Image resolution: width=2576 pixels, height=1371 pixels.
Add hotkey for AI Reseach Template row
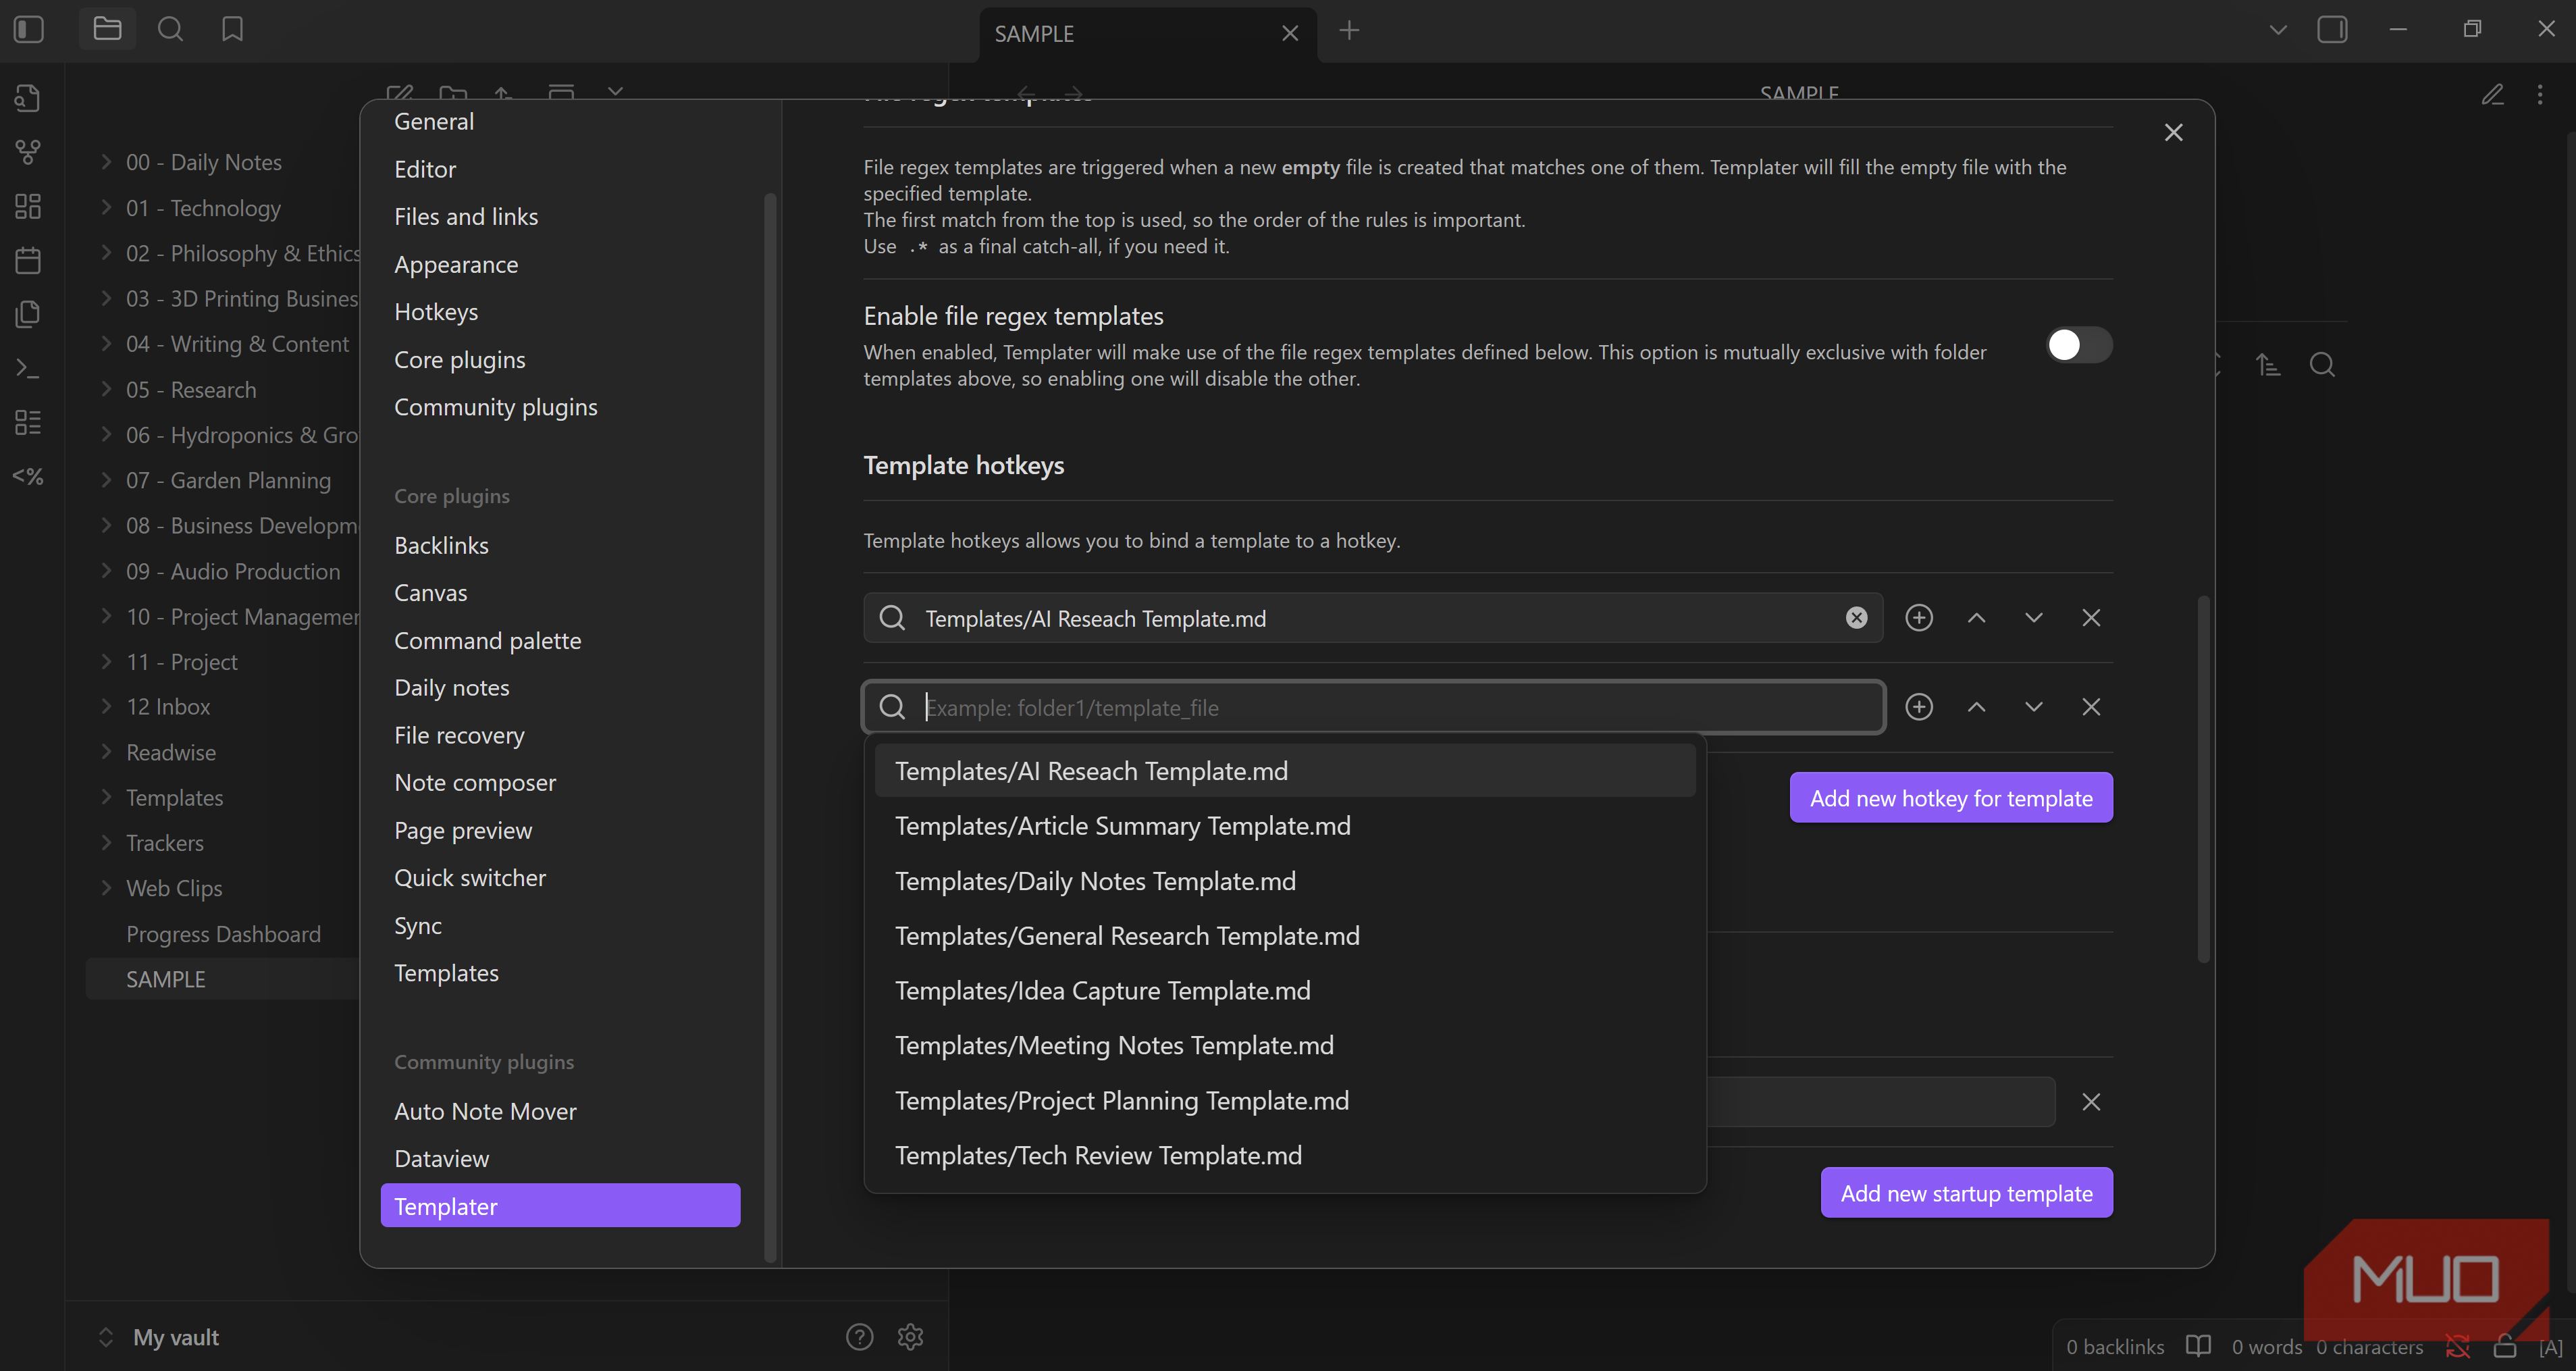(x=1918, y=618)
